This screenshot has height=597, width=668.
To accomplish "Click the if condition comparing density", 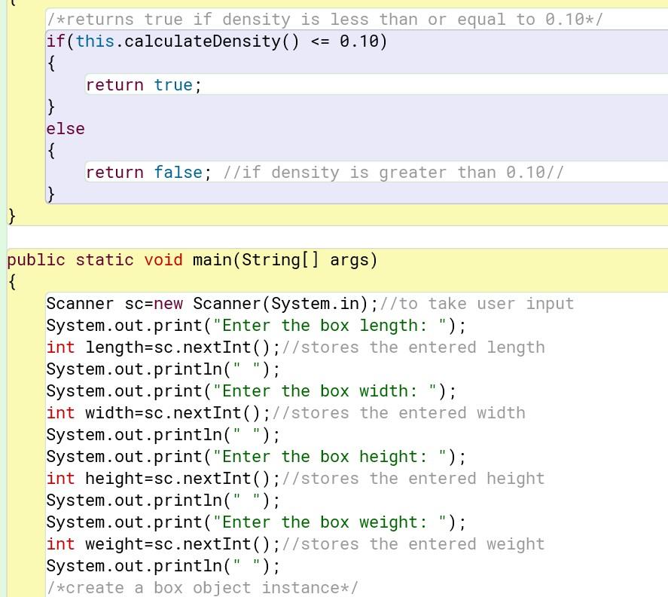I will click(218, 41).
